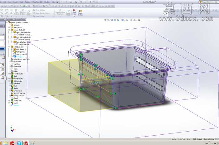This screenshot has width=219, height=145.
Task: Click the Linear Sketch Pattern tool
Action: coord(41,13)
